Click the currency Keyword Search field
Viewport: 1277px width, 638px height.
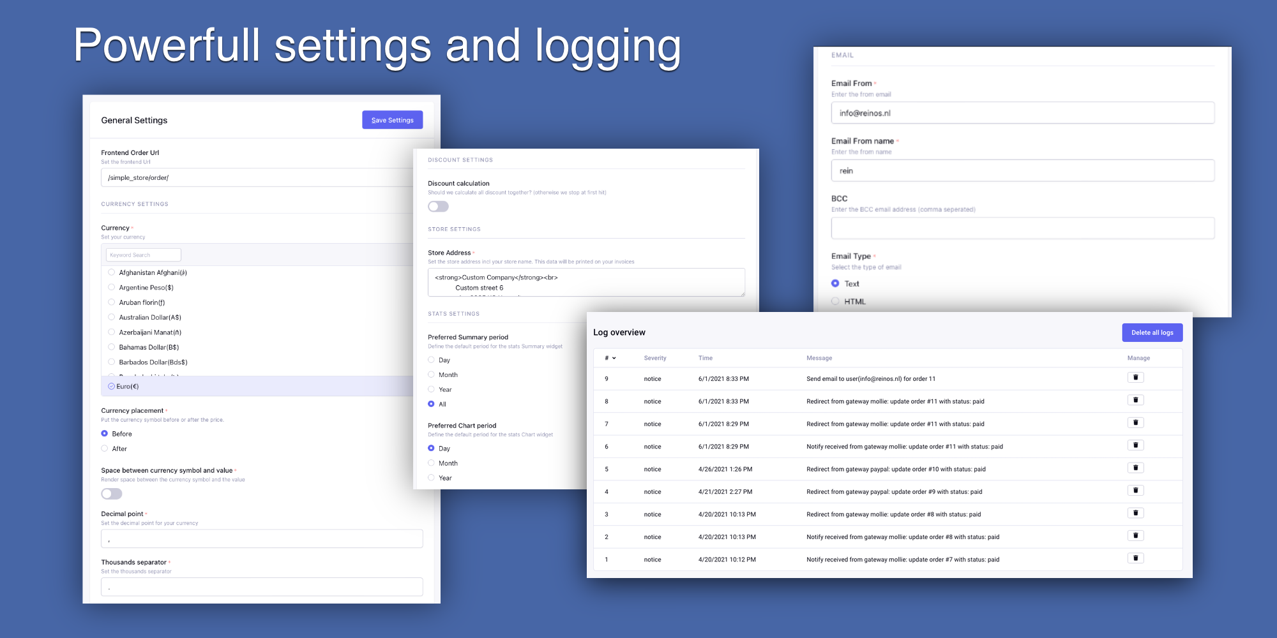pyautogui.click(x=144, y=255)
